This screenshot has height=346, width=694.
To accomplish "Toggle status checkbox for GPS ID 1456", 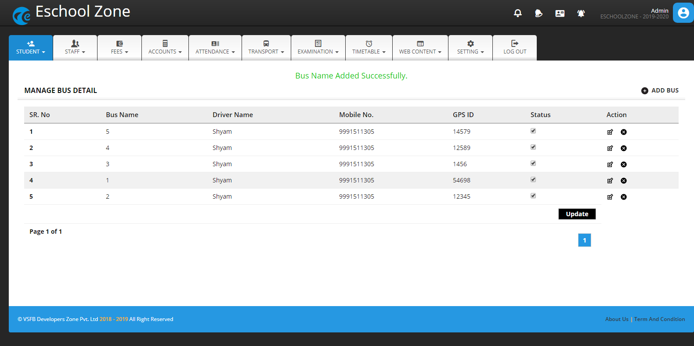I will click(x=533, y=163).
